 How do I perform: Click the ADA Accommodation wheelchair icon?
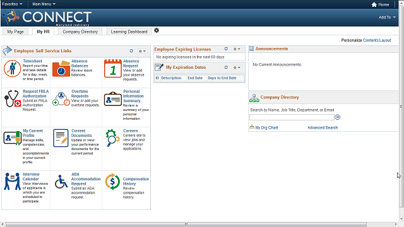tap(61, 182)
